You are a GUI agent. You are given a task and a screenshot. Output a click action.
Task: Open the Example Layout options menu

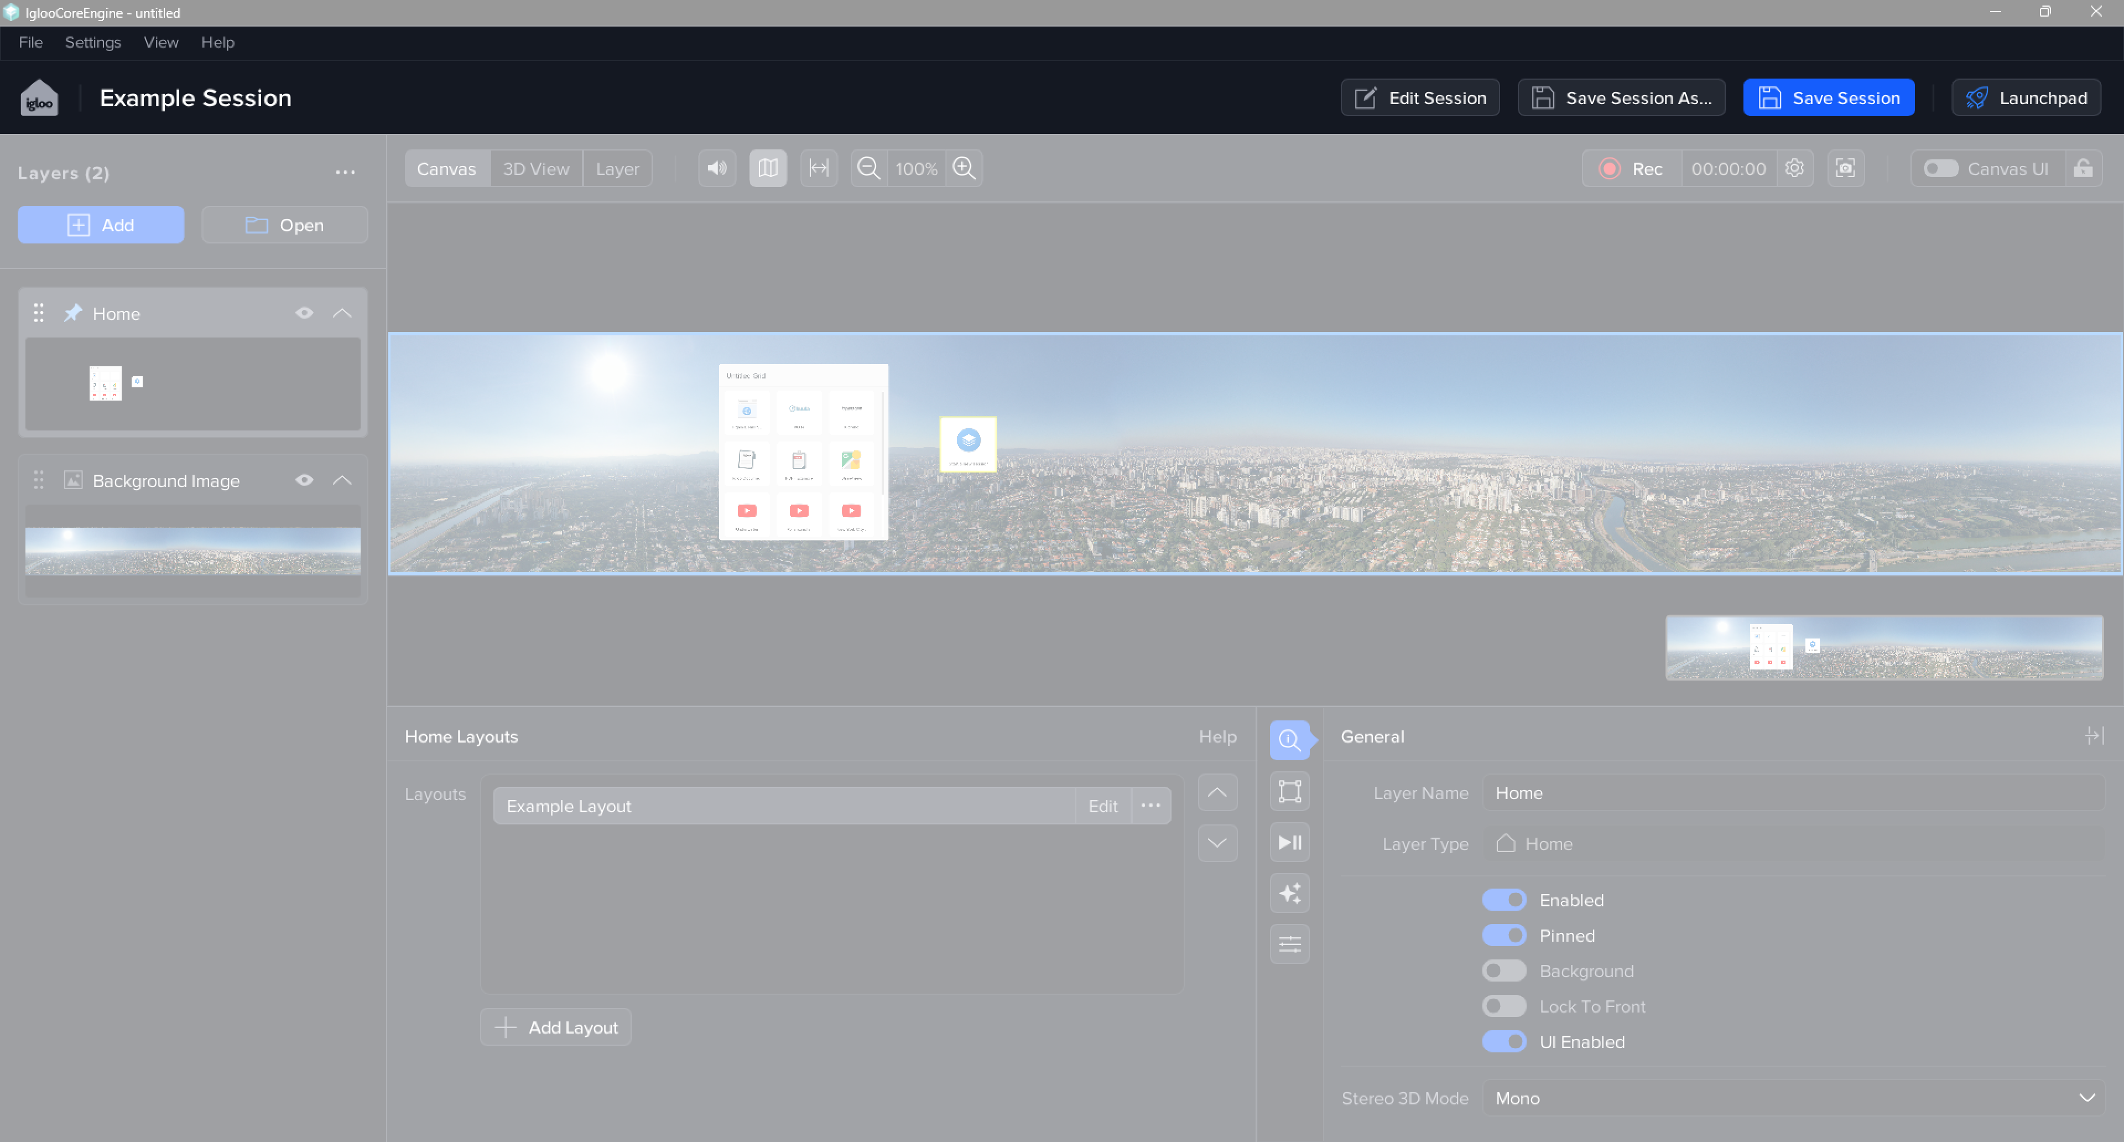coord(1150,806)
